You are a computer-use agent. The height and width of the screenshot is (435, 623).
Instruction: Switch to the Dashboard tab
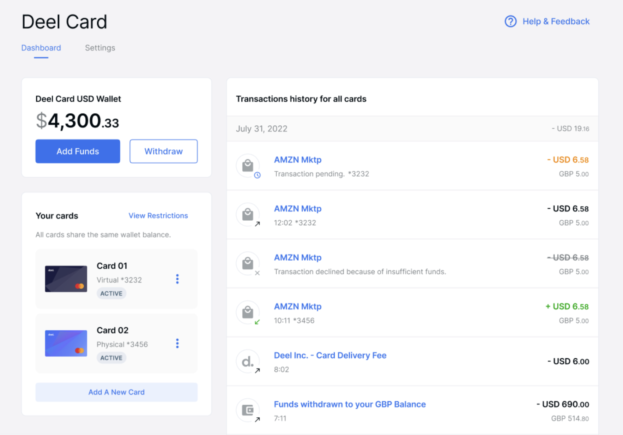coord(41,48)
